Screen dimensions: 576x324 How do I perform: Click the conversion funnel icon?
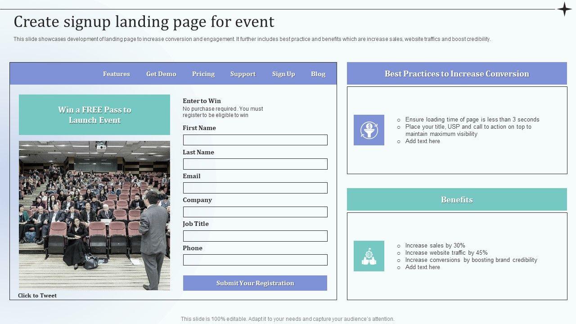[369, 130]
